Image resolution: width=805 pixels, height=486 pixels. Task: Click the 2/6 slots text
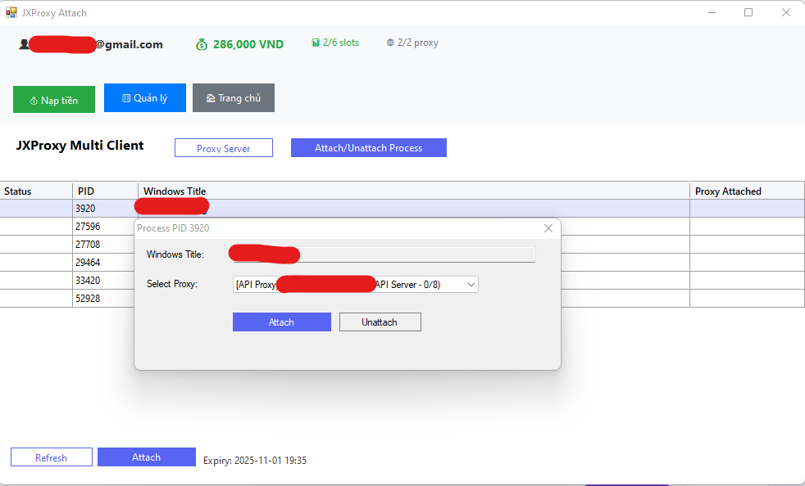tap(341, 43)
